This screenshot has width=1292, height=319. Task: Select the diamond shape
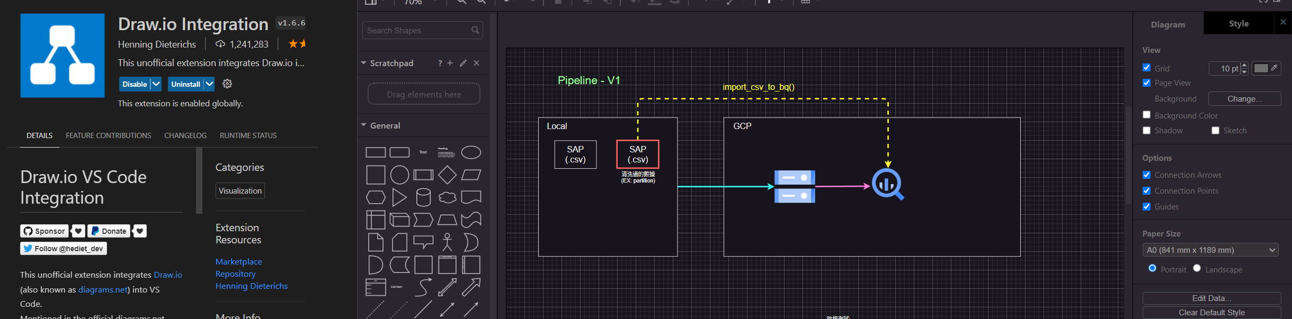[447, 175]
